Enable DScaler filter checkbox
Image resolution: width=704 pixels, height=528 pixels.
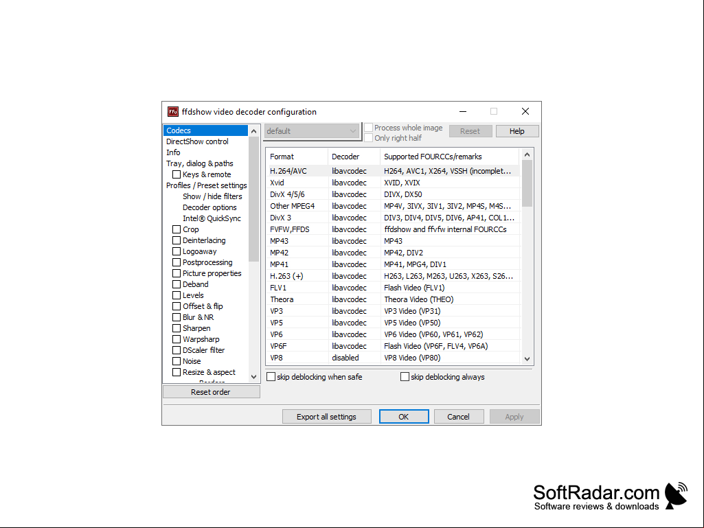177,350
